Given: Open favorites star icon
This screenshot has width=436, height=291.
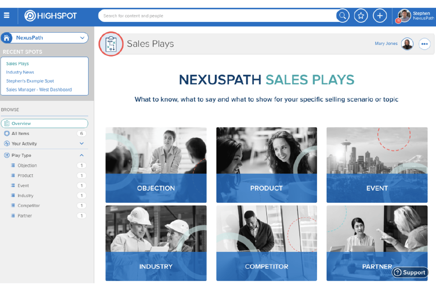Looking at the screenshot, I should coord(361,16).
